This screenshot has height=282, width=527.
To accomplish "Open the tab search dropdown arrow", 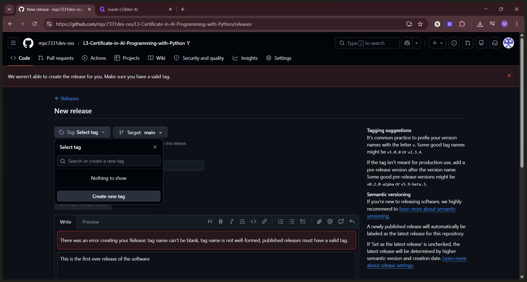I will pyautogui.click(x=9, y=9).
